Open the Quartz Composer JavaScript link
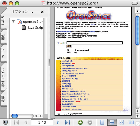The height and width of the screenshot is (126, 140). (76, 94)
